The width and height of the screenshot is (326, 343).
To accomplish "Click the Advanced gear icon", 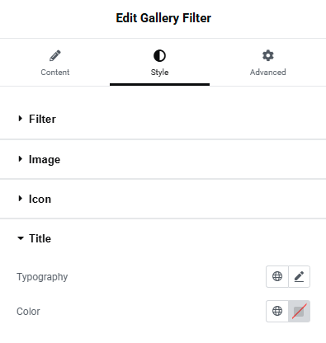I will [268, 56].
